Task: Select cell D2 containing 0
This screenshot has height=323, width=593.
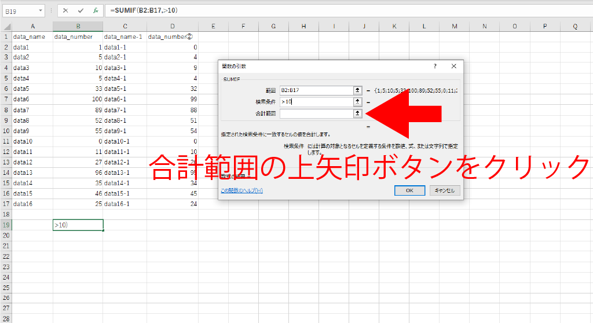Action: click(x=173, y=47)
